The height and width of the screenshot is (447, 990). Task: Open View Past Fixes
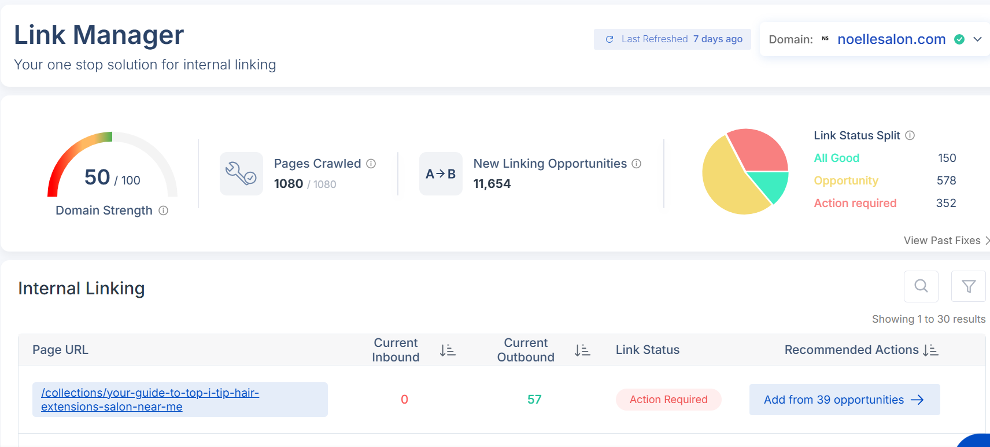[947, 241]
